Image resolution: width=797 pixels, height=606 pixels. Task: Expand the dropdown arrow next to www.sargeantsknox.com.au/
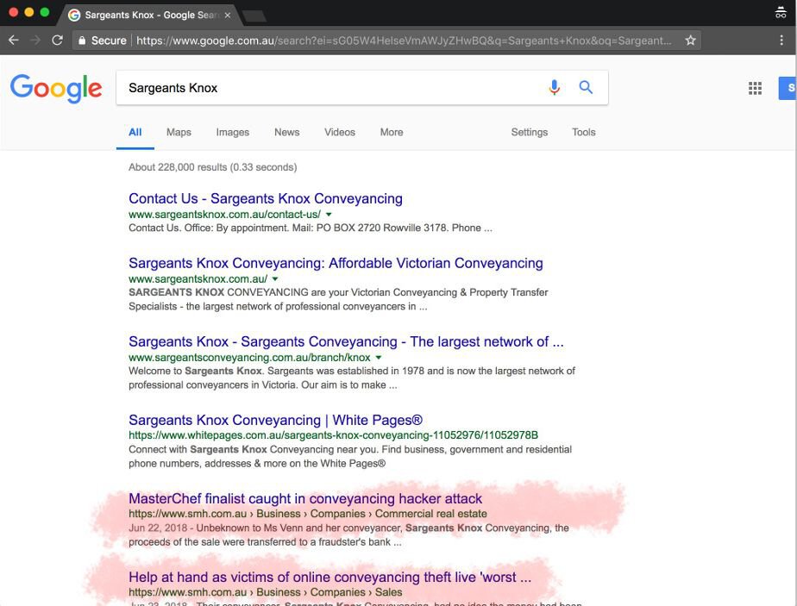(x=275, y=279)
